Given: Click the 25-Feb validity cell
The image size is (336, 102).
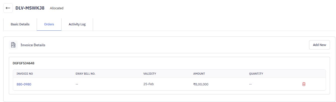Looking at the screenshot, I should coord(148,84).
